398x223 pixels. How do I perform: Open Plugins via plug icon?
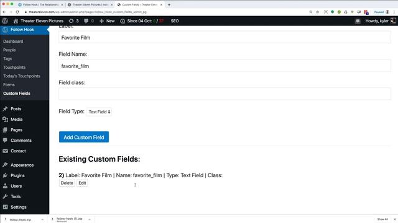pos(5,175)
